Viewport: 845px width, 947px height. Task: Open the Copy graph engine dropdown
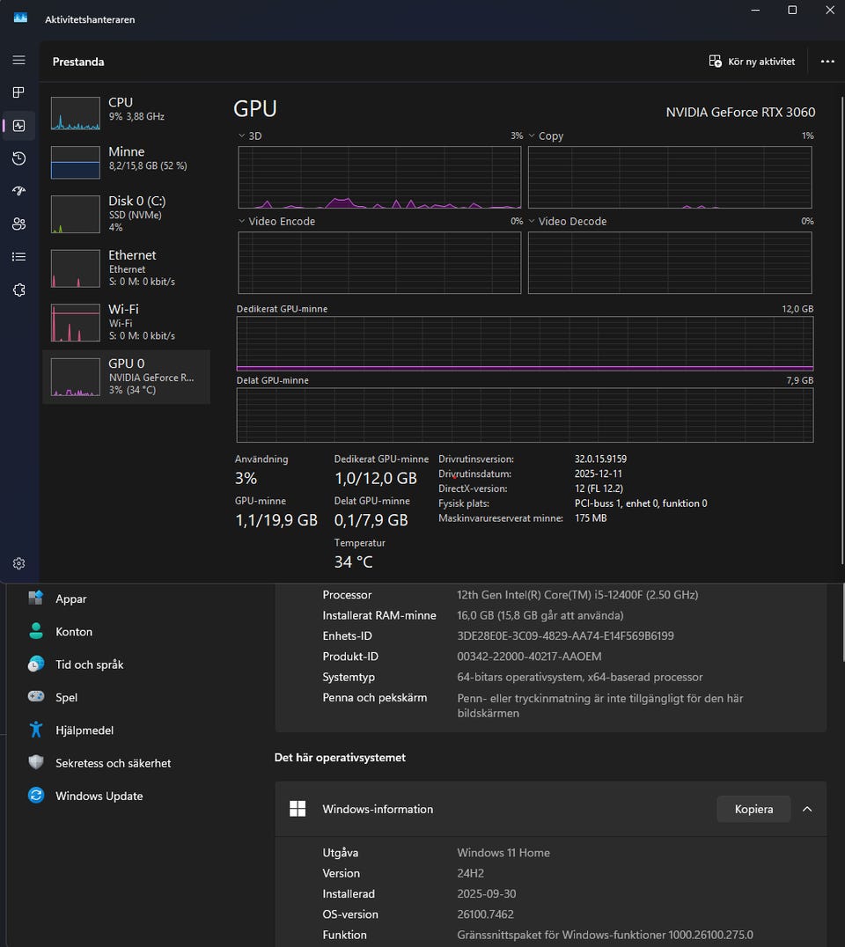(x=533, y=136)
